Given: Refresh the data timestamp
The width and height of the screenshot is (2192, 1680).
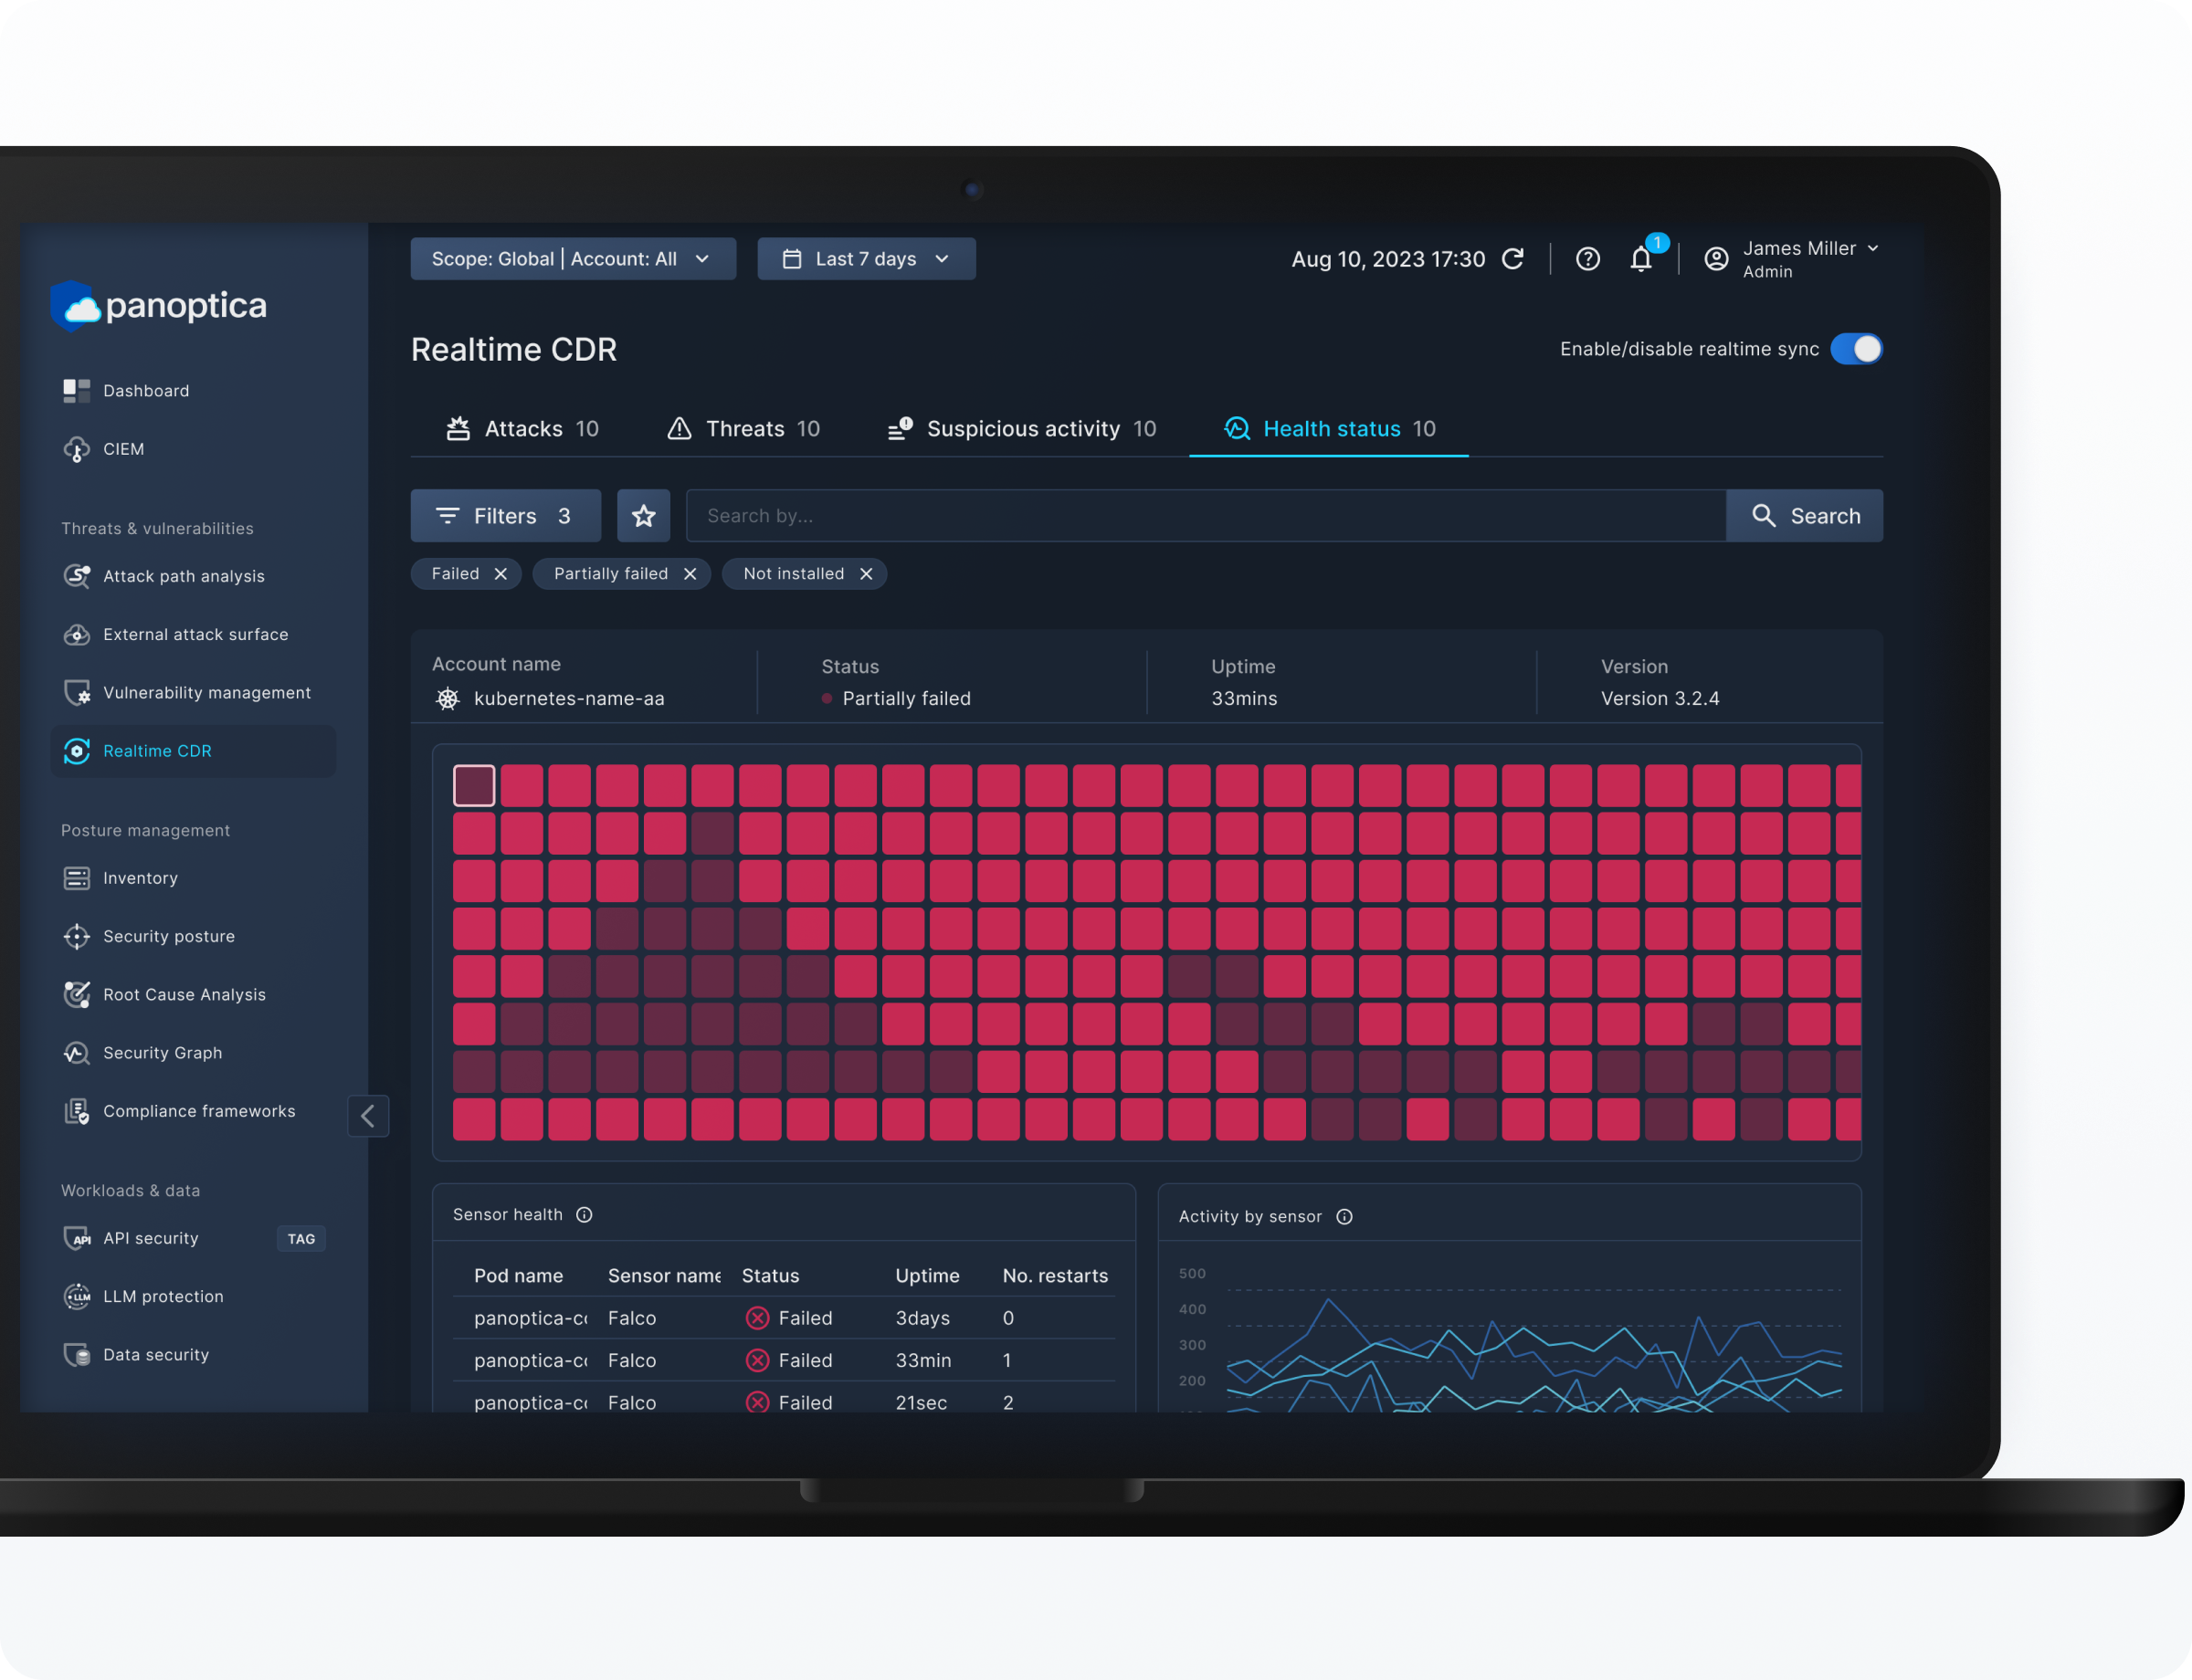Looking at the screenshot, I should point(1512,259).
